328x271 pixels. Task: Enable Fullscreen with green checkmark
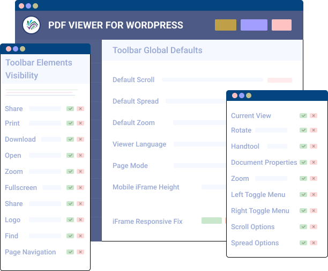(70, 188)
